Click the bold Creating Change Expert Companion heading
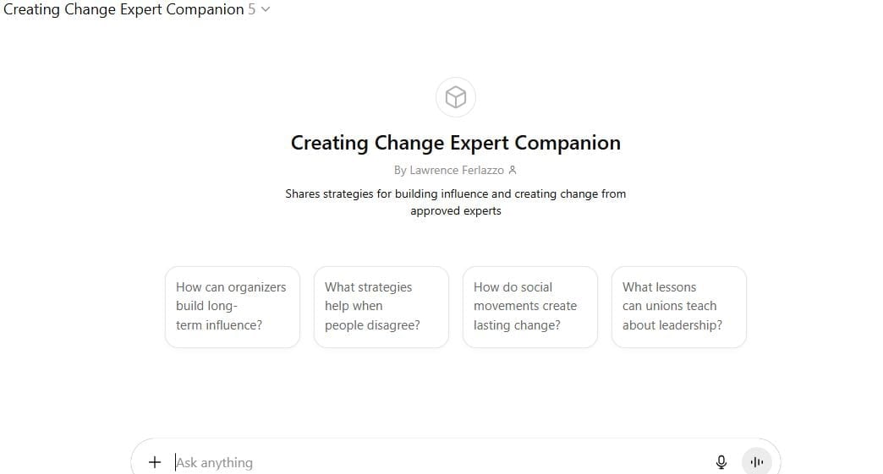 coord(456,143)
